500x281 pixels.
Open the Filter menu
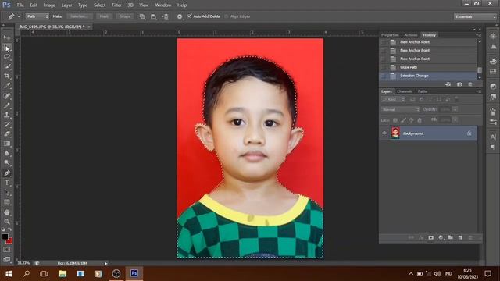pyautogui.click(x=116, y=5)
